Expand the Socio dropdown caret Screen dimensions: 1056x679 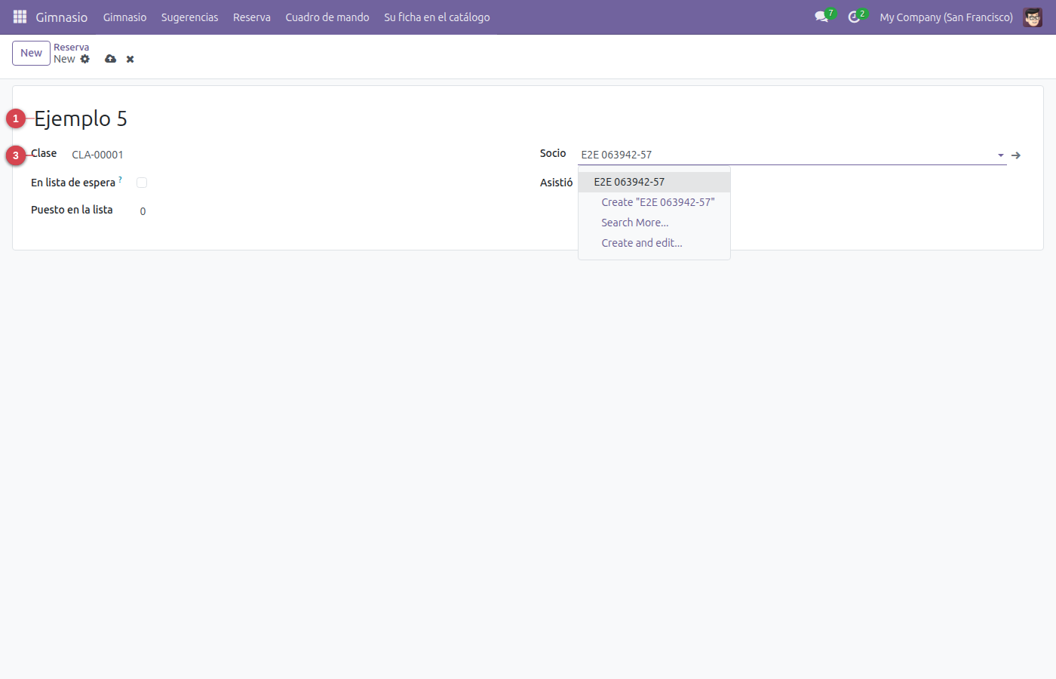coord(1001,155)
